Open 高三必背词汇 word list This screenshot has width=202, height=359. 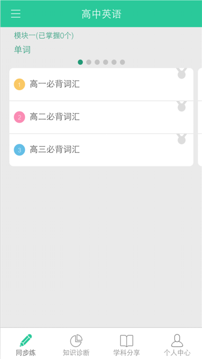pyautogui.click(x=101, y=150)
